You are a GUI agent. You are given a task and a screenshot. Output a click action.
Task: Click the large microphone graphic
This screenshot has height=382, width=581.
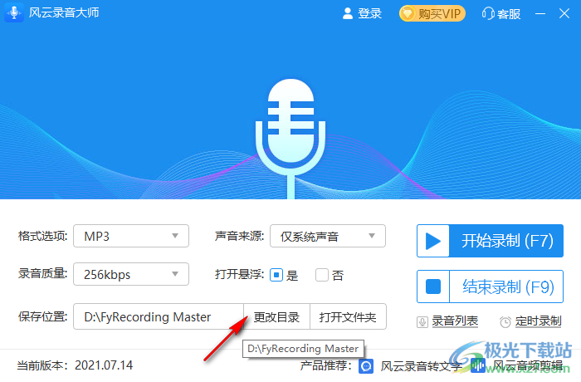coord(290,139)
